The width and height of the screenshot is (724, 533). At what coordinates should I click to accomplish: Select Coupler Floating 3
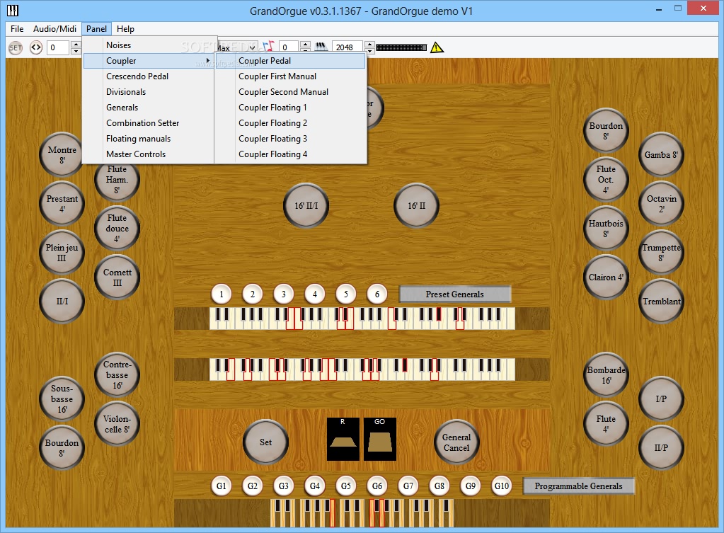pyautogui.click(x=291, y=139)
